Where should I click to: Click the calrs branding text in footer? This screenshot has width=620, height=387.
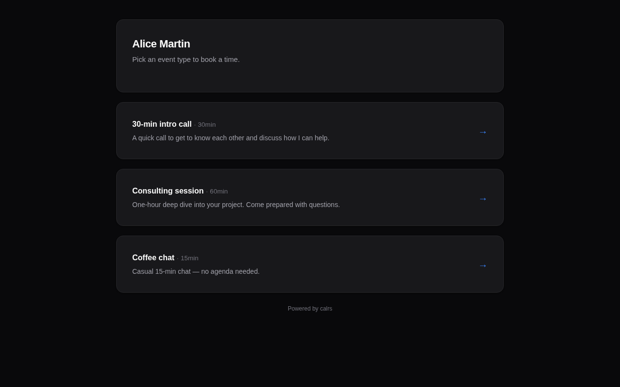tap(326, 309)
